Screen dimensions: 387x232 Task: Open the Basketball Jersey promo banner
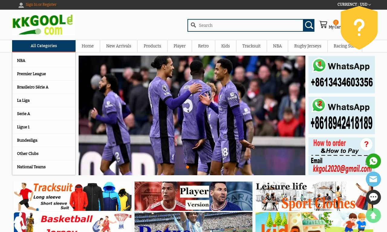coord(73,222)
